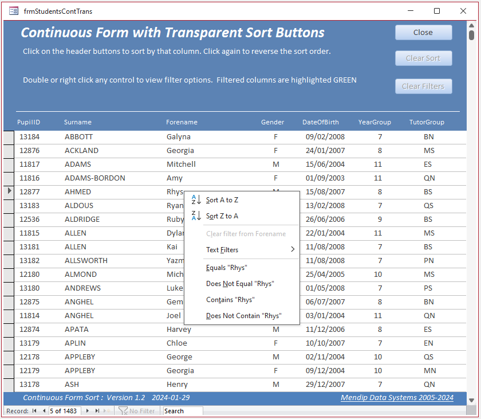Viewport: 481px width, 419px height.
Task: Click surname cell APATA
Action: (76, 330)
